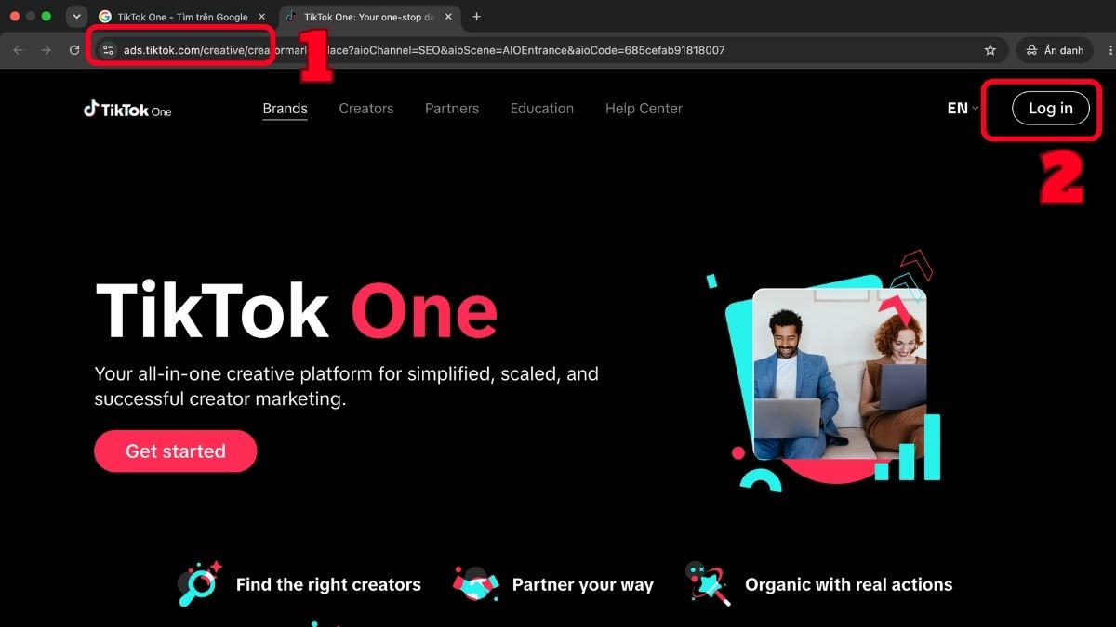Switch to TikTok One Google search tab
The width and height of the screenshot is (1116, 627).
[183, 17]
